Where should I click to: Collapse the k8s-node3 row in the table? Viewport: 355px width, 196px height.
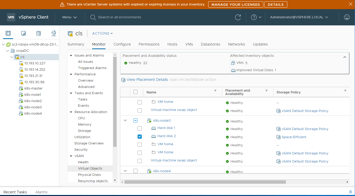[x=125, y=120]
